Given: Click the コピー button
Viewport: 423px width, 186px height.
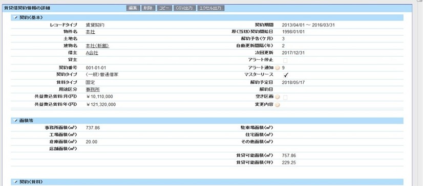Looking at the screenshot, I should coord(164,8).
